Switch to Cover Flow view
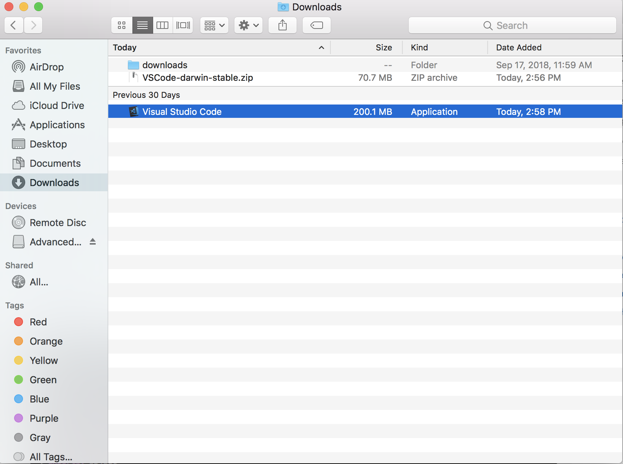 [183, 25]
